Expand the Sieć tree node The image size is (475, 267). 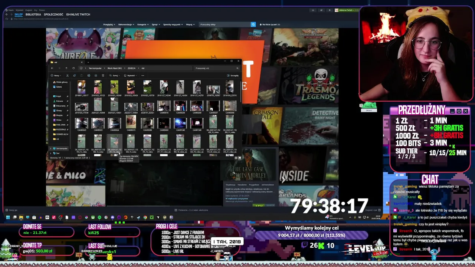tap(51, 153)
